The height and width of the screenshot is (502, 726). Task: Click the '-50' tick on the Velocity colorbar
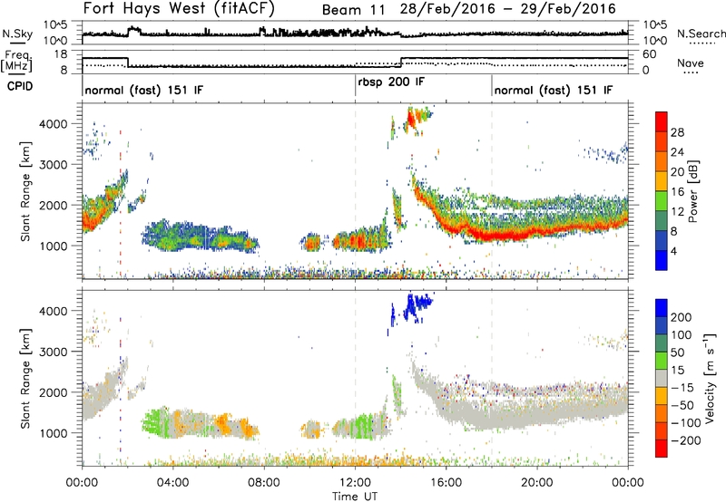682,405
